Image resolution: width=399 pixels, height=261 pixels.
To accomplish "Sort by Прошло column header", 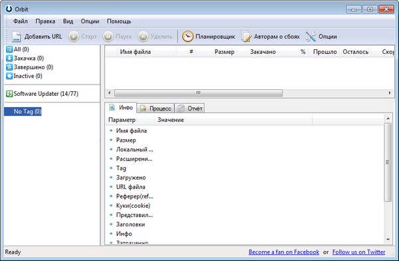I will tap(324, 52).
